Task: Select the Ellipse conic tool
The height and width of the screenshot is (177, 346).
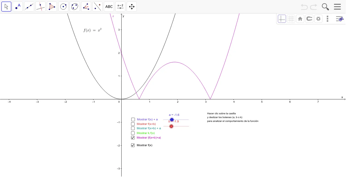Action: [75, 7]
